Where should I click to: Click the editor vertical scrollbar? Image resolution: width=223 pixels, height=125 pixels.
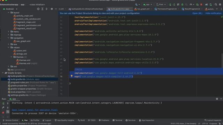pyautogui.click(x=222, y=61)
